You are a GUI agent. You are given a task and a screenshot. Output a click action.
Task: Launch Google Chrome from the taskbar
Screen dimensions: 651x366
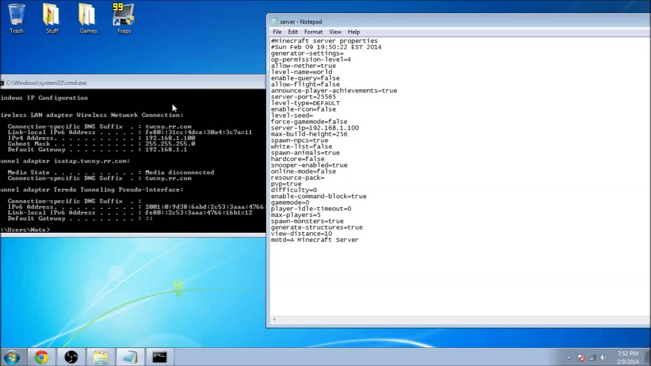(x=41, y=357)
